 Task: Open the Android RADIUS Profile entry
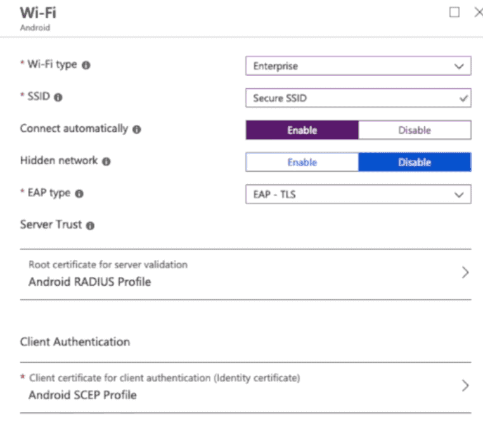[245, 274]
